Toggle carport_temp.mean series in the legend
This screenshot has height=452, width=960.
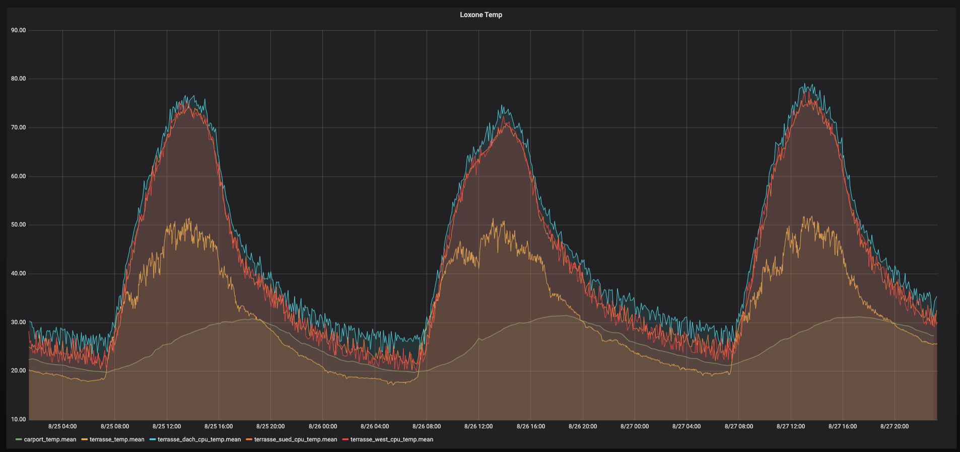[x=50, y=439]
